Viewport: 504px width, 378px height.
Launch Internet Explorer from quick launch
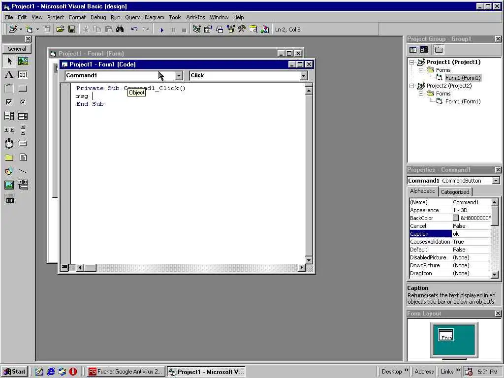[x=51, y=372]
